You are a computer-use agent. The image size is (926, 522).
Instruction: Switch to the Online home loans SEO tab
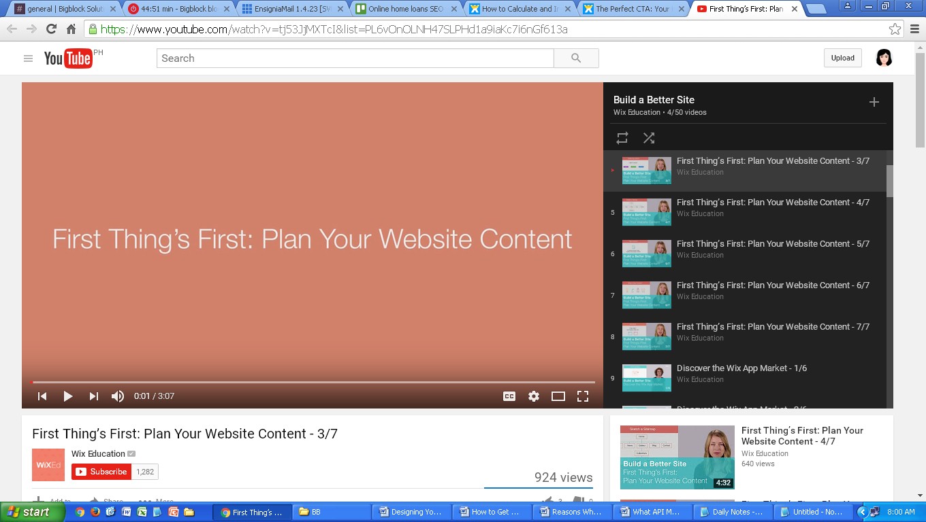tap(405, 9)
